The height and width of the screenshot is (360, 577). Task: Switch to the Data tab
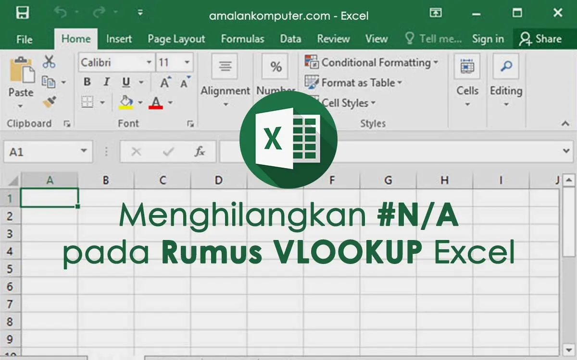click(x=290, y=39)
